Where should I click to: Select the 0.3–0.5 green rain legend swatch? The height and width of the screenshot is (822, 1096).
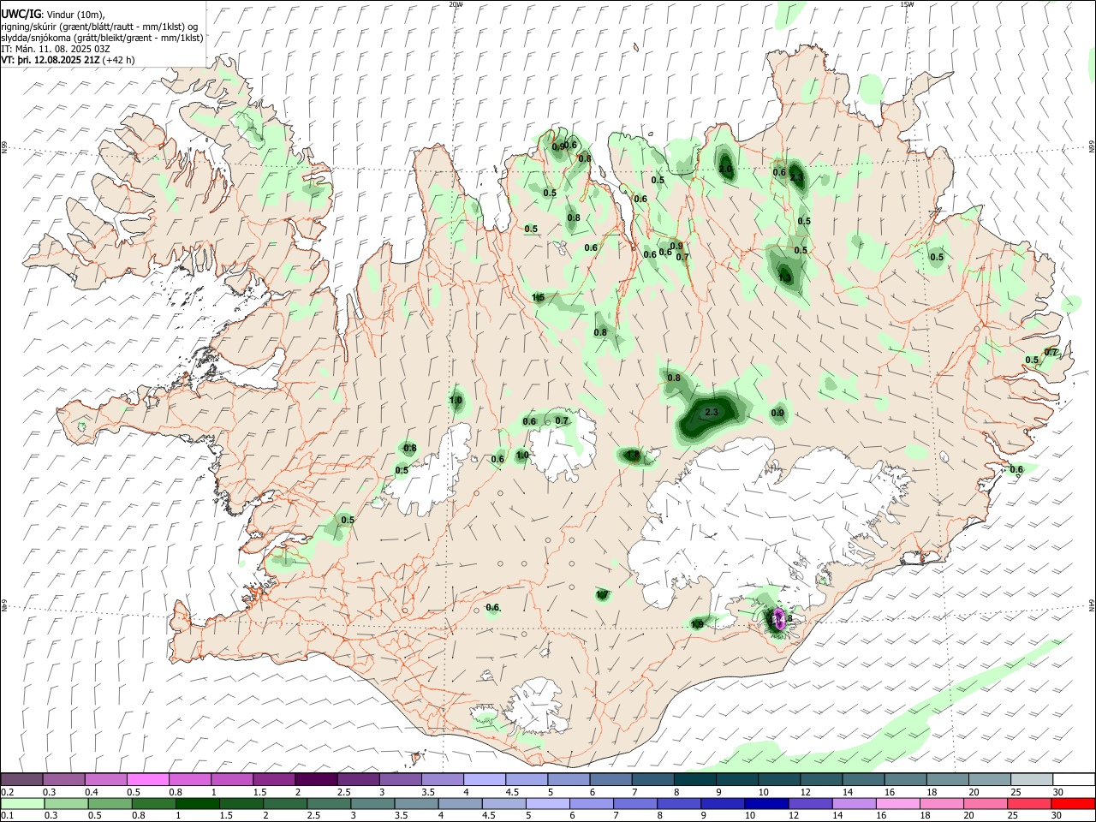(66, 803)
